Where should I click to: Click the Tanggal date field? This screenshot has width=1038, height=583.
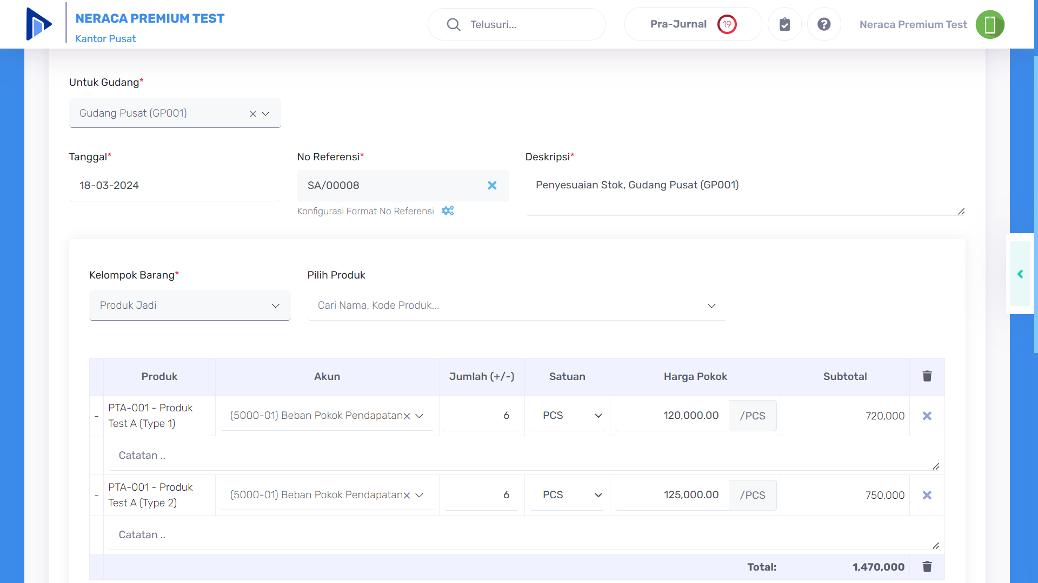tap(174, 186)
